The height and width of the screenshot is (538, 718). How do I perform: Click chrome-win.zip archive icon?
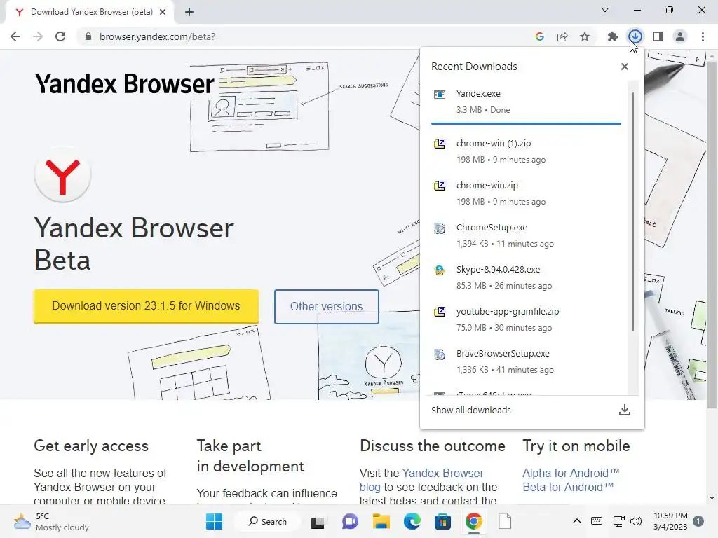[440, 186]
